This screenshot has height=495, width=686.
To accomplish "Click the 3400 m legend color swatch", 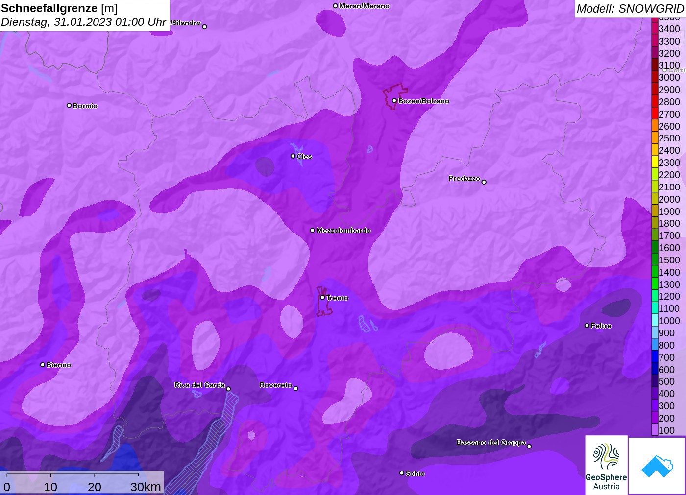I will (655, 29).
